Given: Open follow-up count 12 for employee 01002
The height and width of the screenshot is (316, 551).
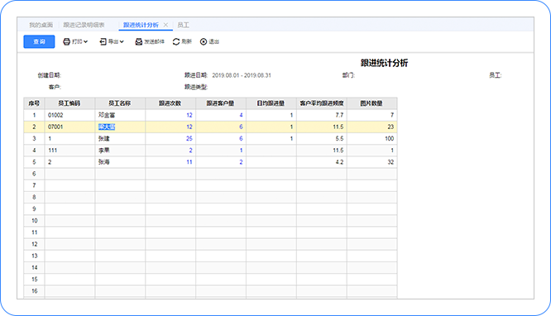Looking at the screenshot, I should 189,115.
